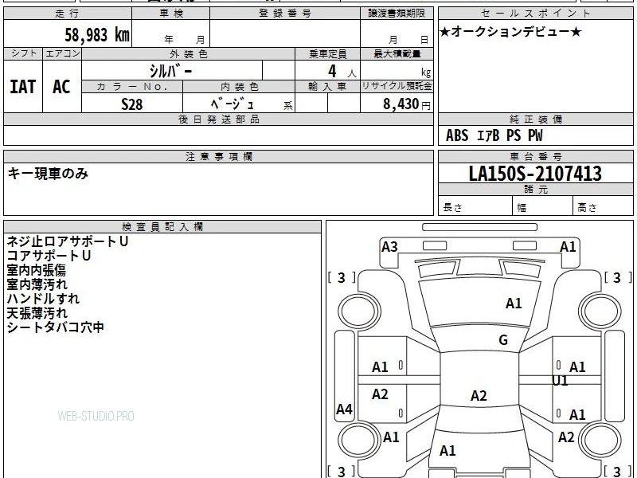Click the ABS equipment entry

tap(457, 135)
